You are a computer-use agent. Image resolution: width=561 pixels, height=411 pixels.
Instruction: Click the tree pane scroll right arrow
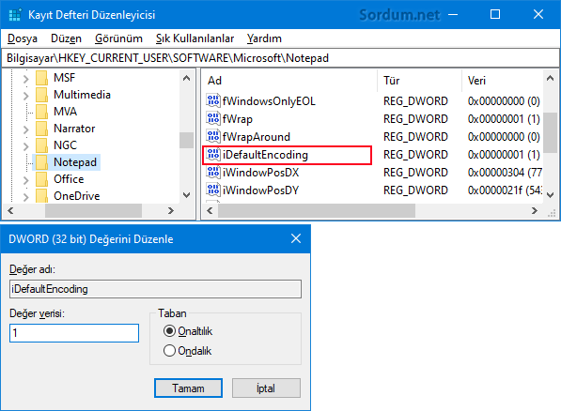pyautogui.click(x=171, y=210)
